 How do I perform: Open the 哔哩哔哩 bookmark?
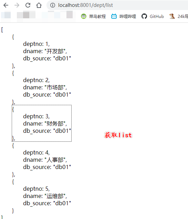pos(124,16)
